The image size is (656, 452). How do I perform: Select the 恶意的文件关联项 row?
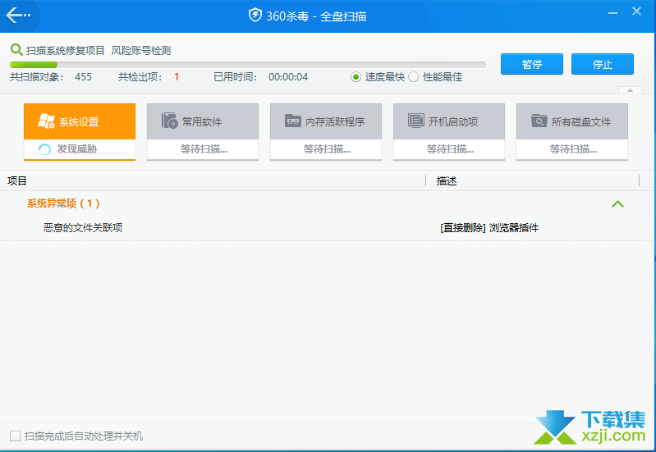[x=328, y=228]
